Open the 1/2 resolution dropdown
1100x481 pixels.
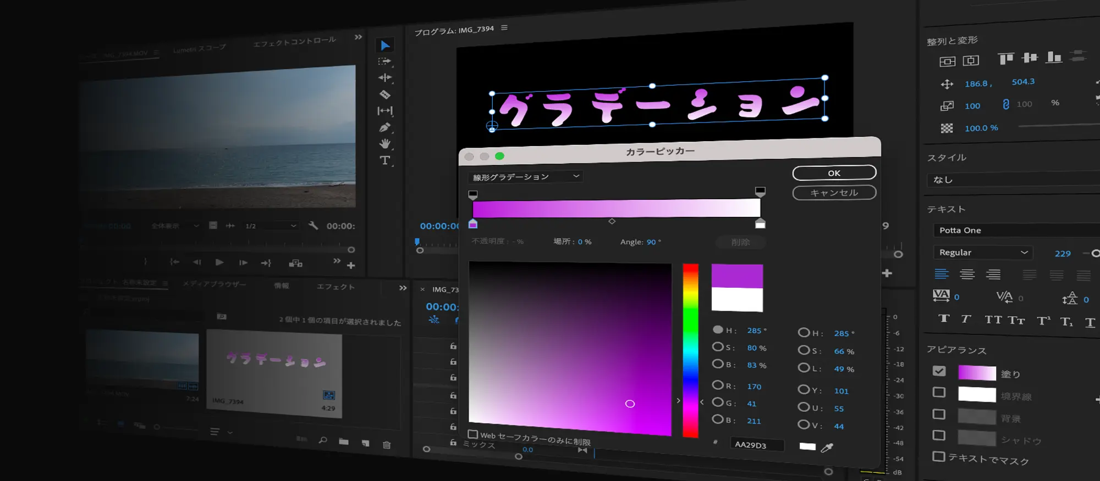point(271,226)
